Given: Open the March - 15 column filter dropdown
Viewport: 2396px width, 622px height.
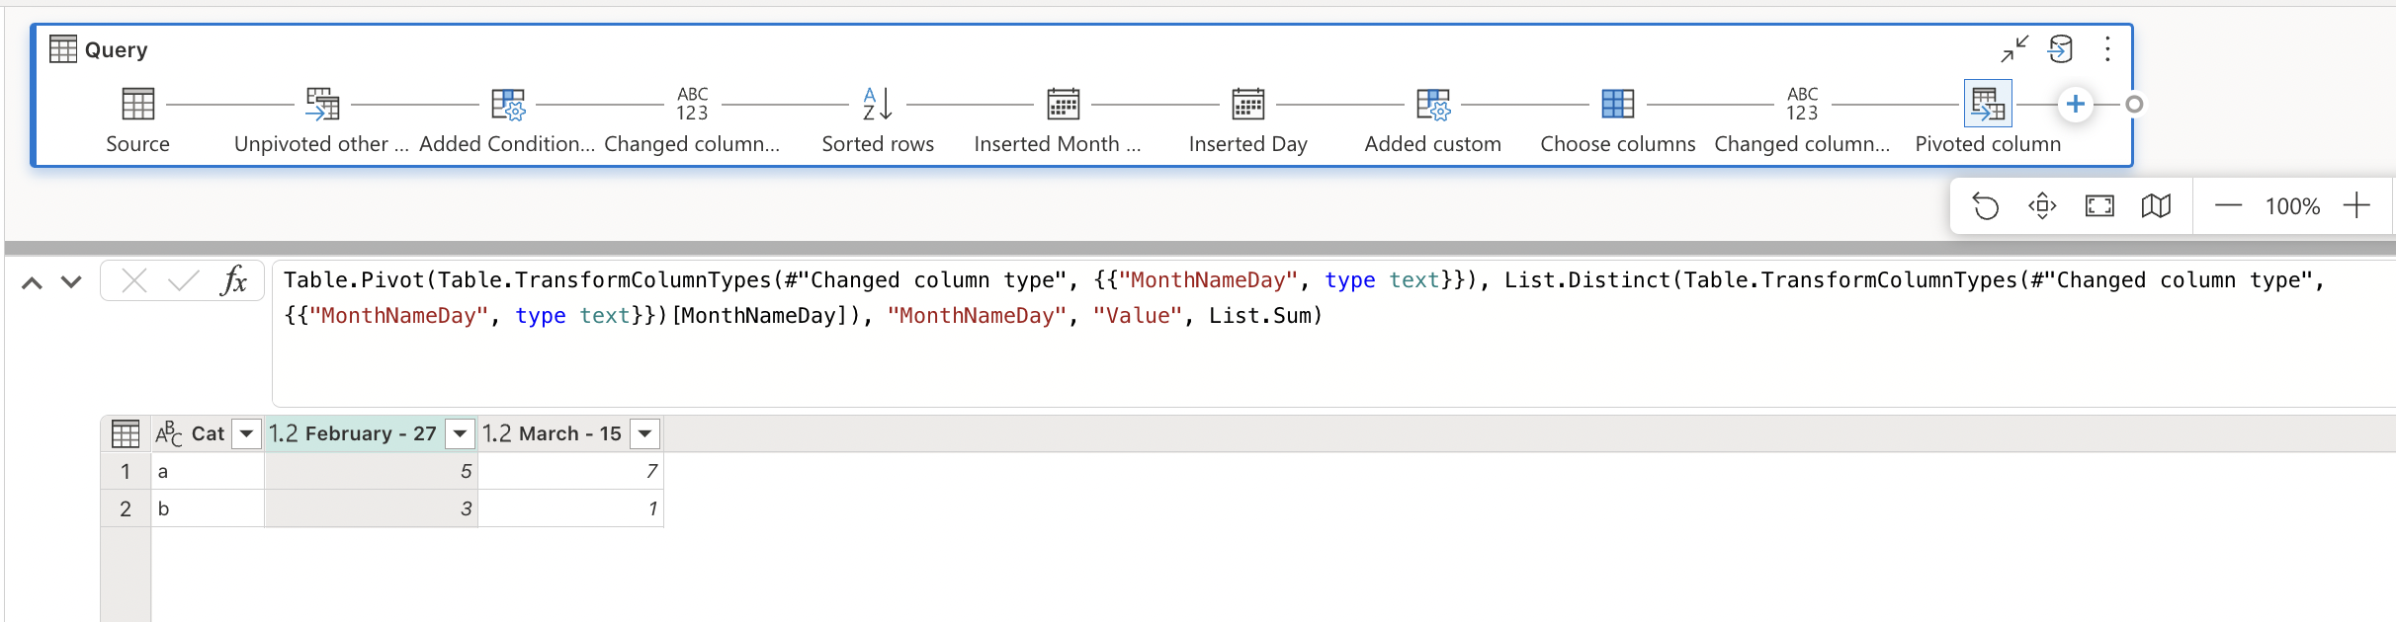Looking at the screenshot, I should point(645,433).
